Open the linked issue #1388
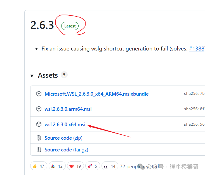 click(197, 49)
